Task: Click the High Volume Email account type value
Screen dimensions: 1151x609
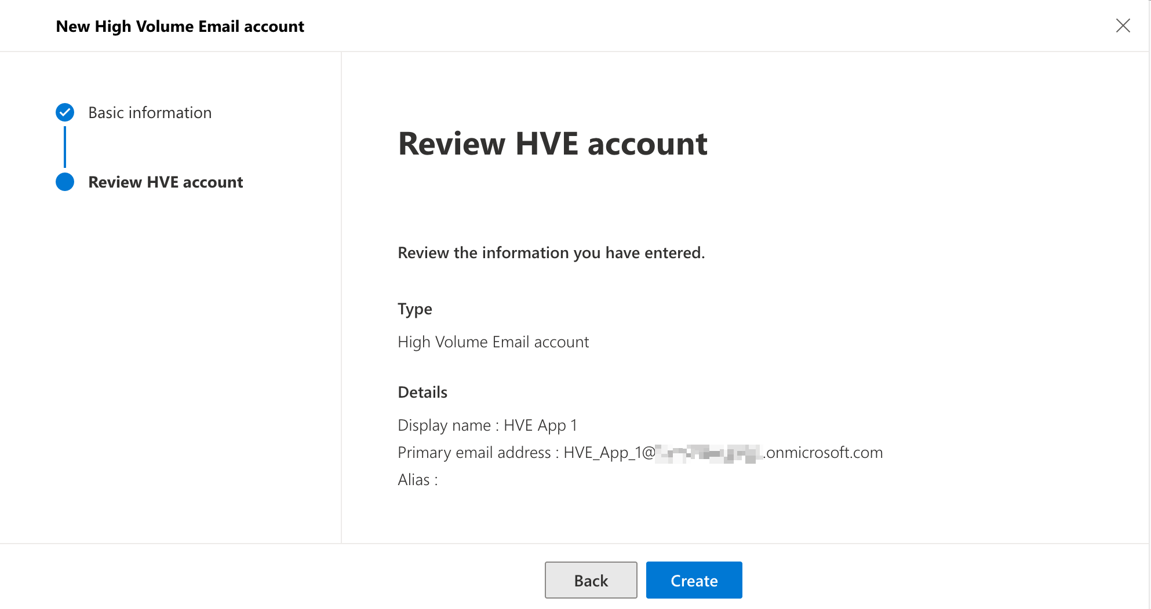Action: point(493,342)
